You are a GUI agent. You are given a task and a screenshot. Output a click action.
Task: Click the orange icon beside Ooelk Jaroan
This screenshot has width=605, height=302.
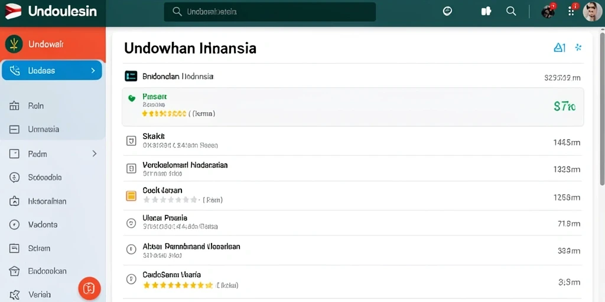[x=131, y=196]
